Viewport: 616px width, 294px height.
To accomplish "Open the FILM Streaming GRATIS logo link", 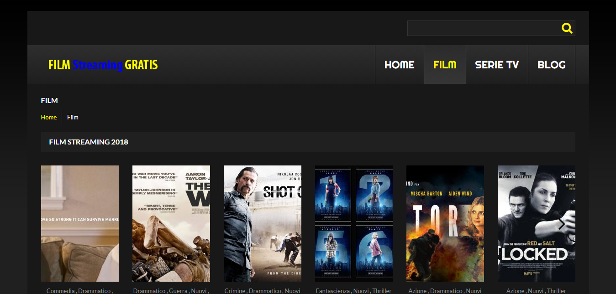I will pos(103,65).
